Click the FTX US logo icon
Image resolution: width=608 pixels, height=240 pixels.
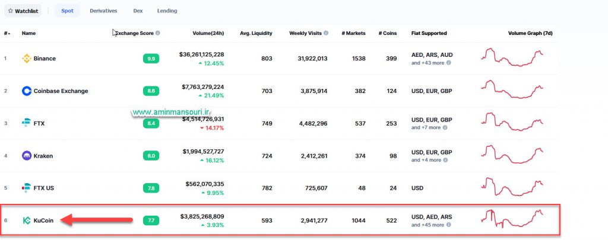coord(26,188)
